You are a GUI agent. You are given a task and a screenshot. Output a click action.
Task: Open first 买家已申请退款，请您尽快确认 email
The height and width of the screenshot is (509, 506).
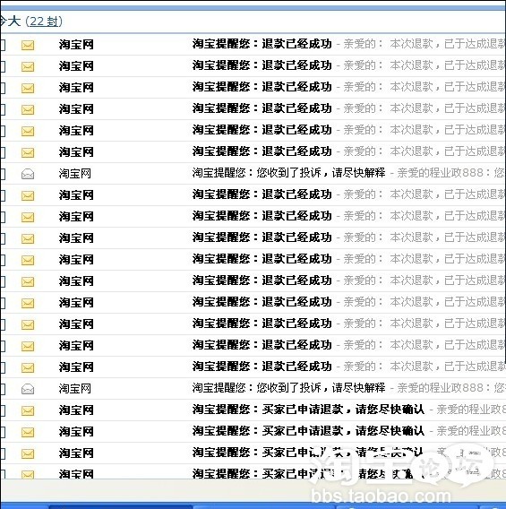pos(308,410)
